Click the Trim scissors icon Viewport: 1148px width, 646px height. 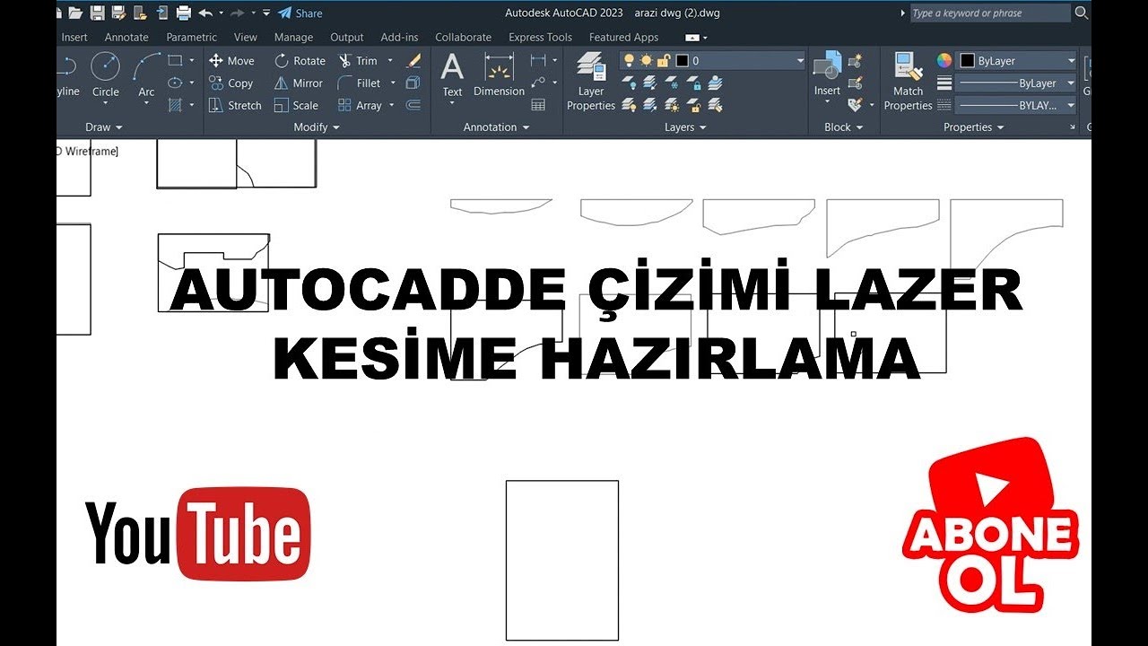pos(345,61)
